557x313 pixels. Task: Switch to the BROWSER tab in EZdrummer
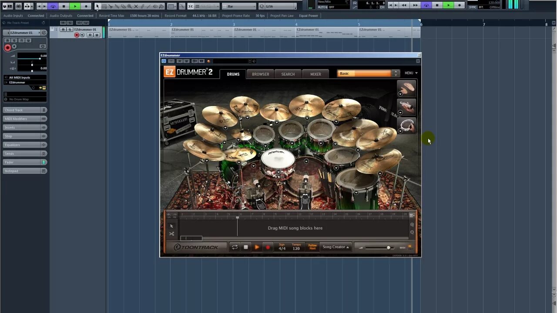[x=260, y=74]
